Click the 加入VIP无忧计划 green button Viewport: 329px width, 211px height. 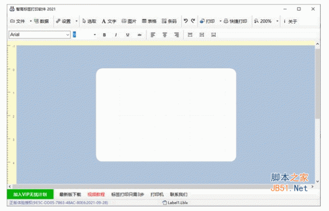click(30, 195)
